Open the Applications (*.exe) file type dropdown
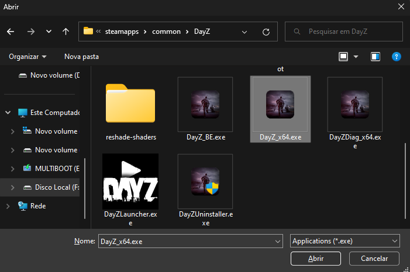The width and height of the screenshot is (410, 272). click(345, 241)
